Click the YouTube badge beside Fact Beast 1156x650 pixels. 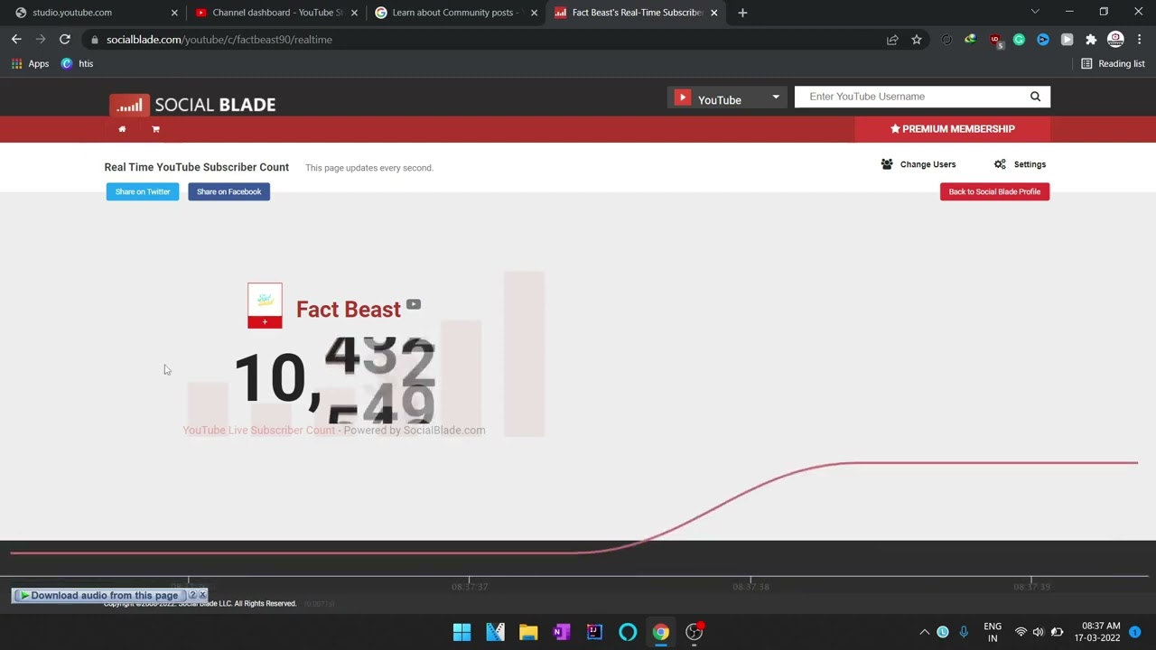(413, 304)
